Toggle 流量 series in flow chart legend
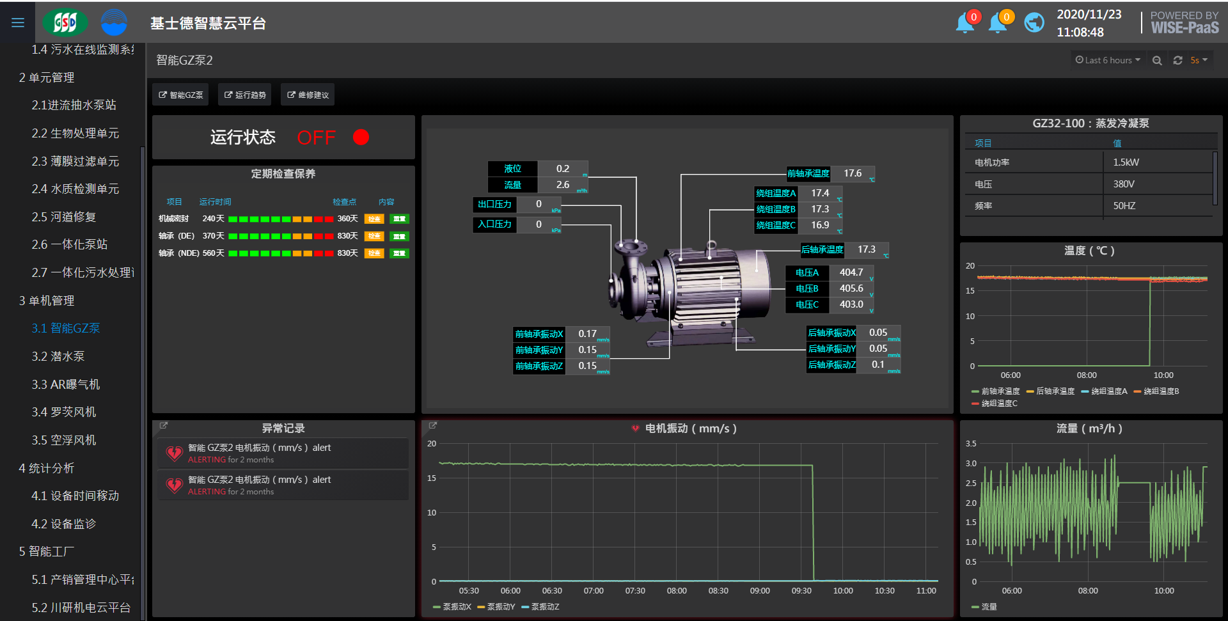The width and height of the screenshot is (1228, 621). [989, 607]
